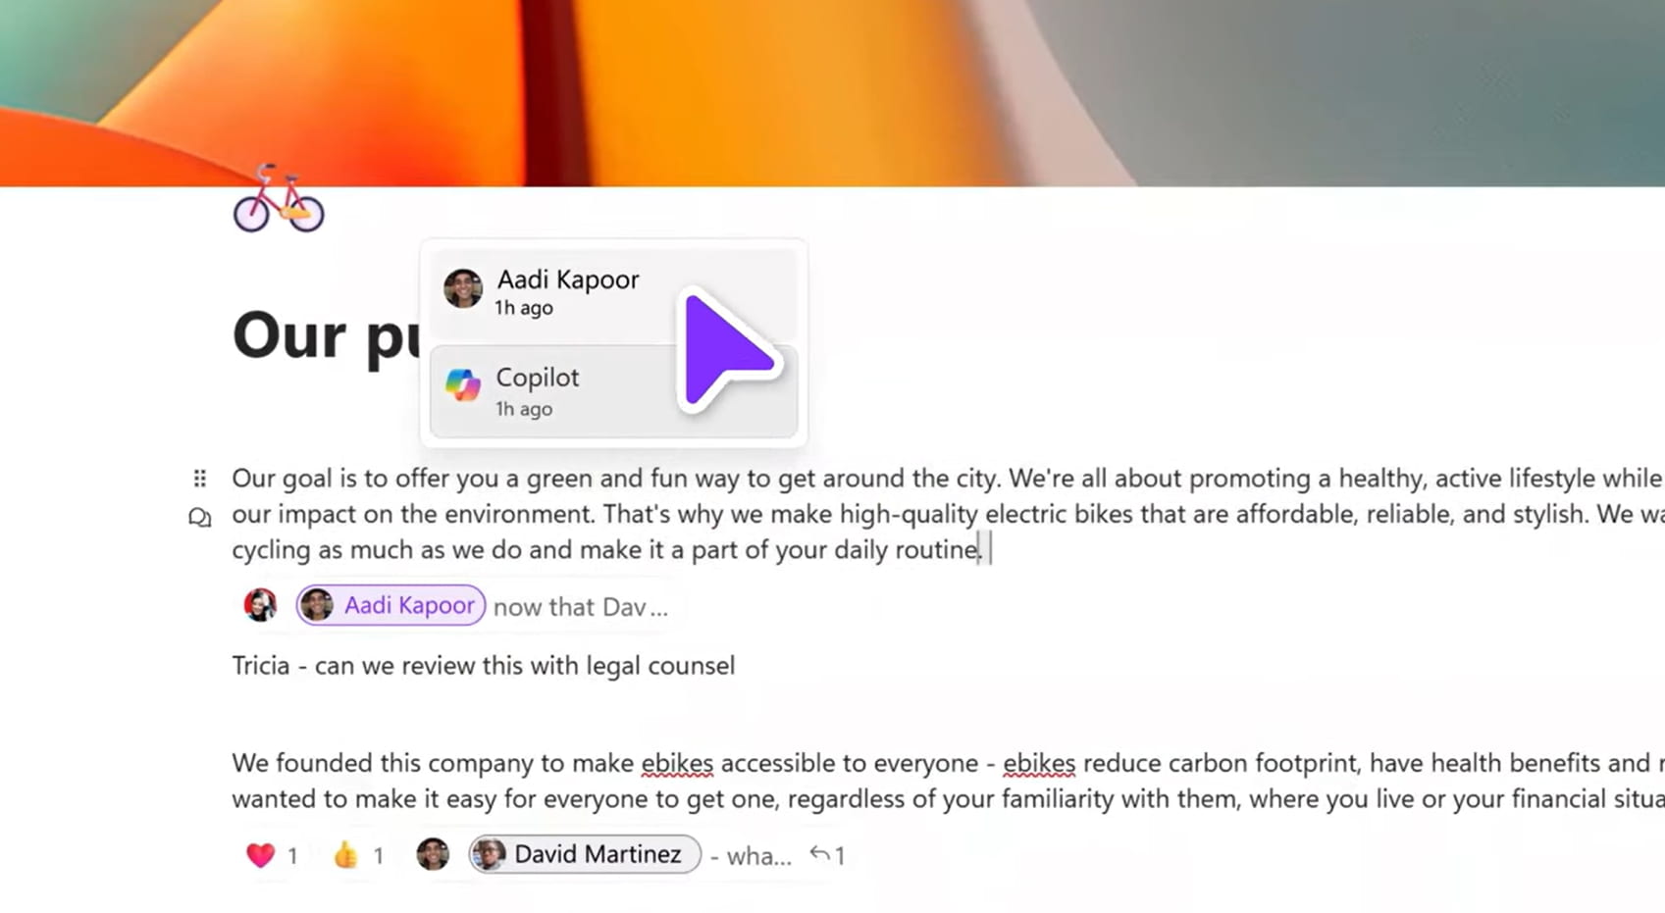Expand the truncated '- wha...' comment preview

[752, 856]
